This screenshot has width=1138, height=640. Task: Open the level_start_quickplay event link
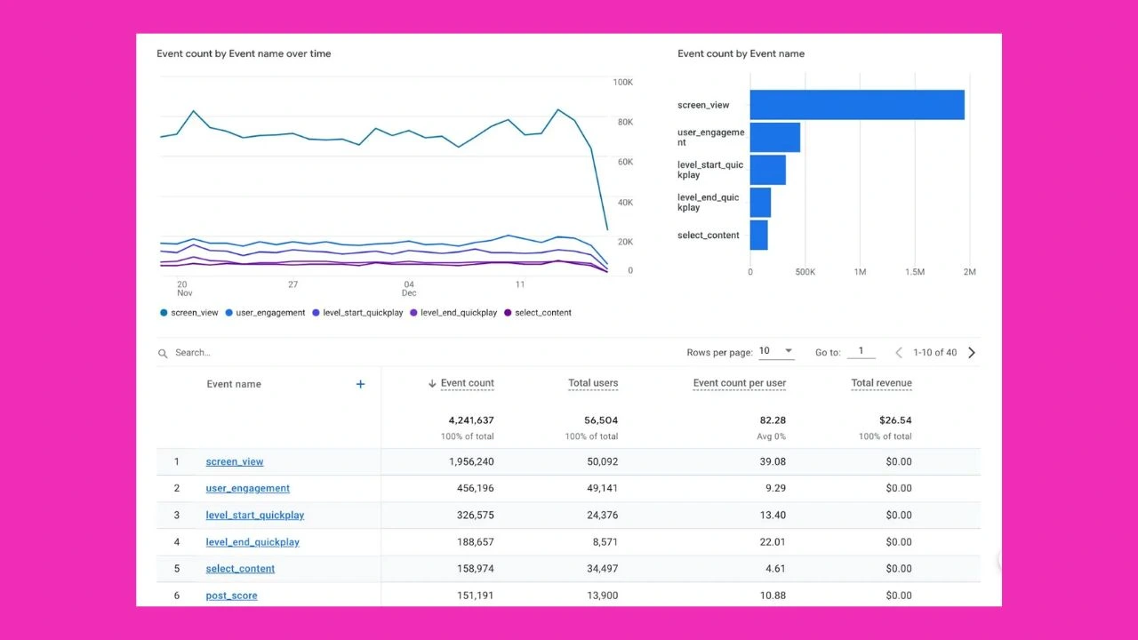point(255,516)
